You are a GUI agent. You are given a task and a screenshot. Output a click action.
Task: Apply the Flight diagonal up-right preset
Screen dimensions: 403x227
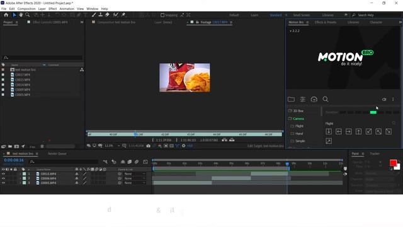click(329, 141)
